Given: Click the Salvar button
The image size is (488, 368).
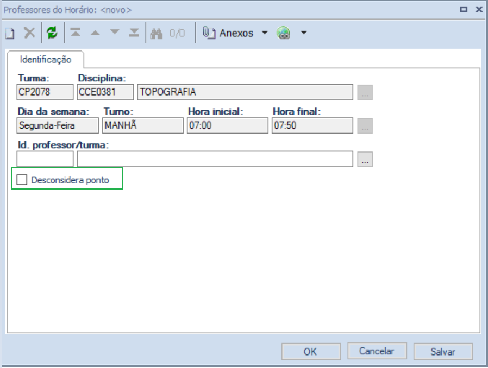Looking at the screenshot, I should tap(443, 352).
